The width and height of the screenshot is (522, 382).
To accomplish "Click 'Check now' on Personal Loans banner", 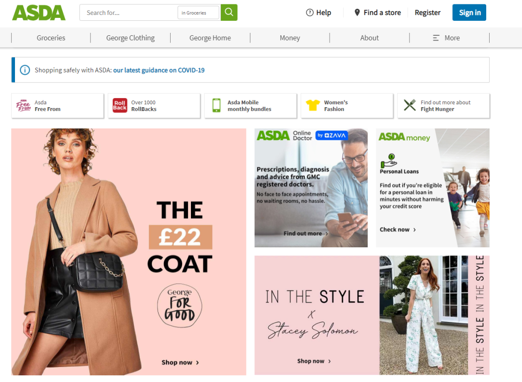I will (x=398, y=229).
